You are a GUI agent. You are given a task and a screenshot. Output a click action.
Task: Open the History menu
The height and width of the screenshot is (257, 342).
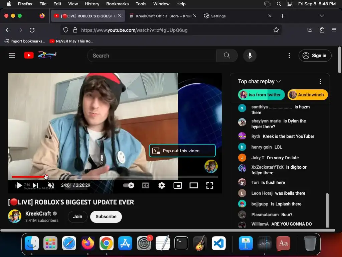[92, 4]
